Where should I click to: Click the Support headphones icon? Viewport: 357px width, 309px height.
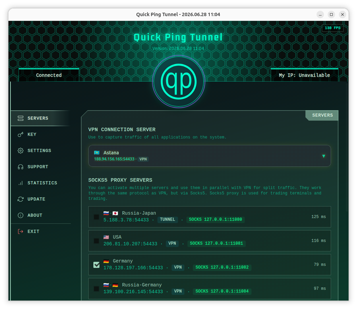(21, 167)
